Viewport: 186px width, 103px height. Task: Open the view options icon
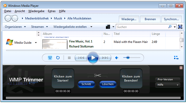click(108, 27)
